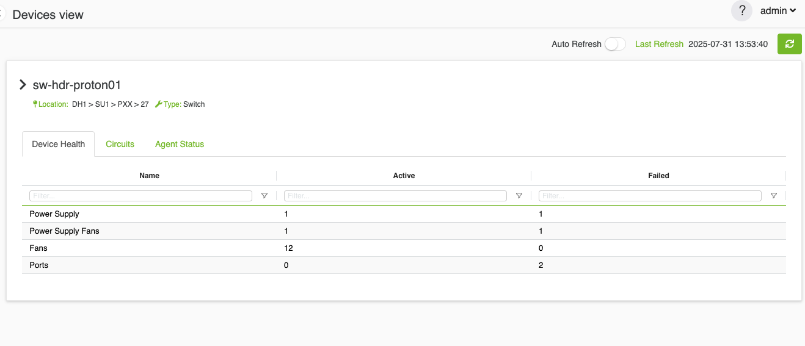
Task: Click the Location pin icon
Action: pyautogui.click(x=35, y=104)
